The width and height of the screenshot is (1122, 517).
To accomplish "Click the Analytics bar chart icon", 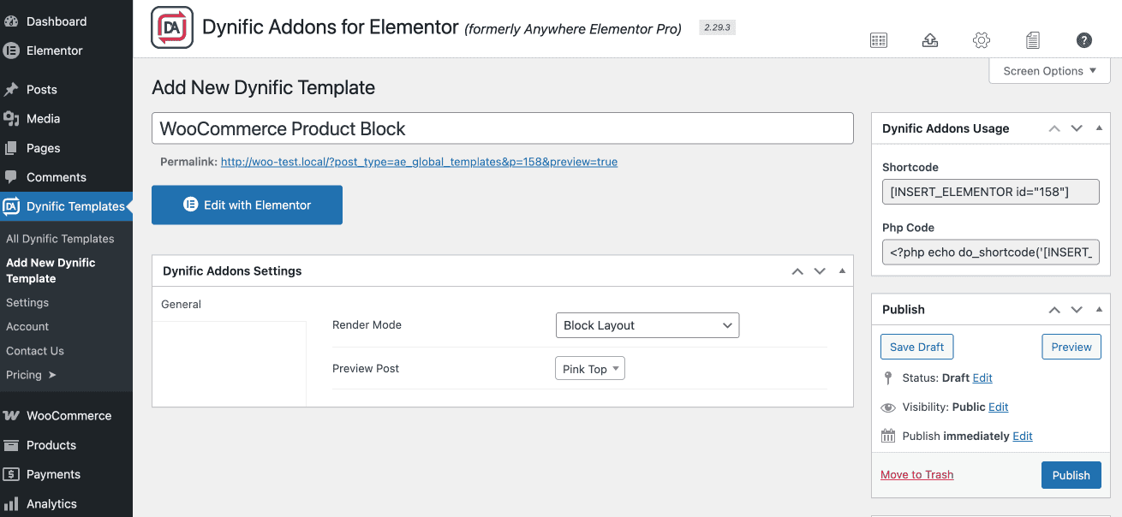I will 11,503.
